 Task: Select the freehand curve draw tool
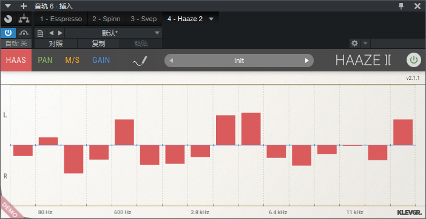coord(140,61)
